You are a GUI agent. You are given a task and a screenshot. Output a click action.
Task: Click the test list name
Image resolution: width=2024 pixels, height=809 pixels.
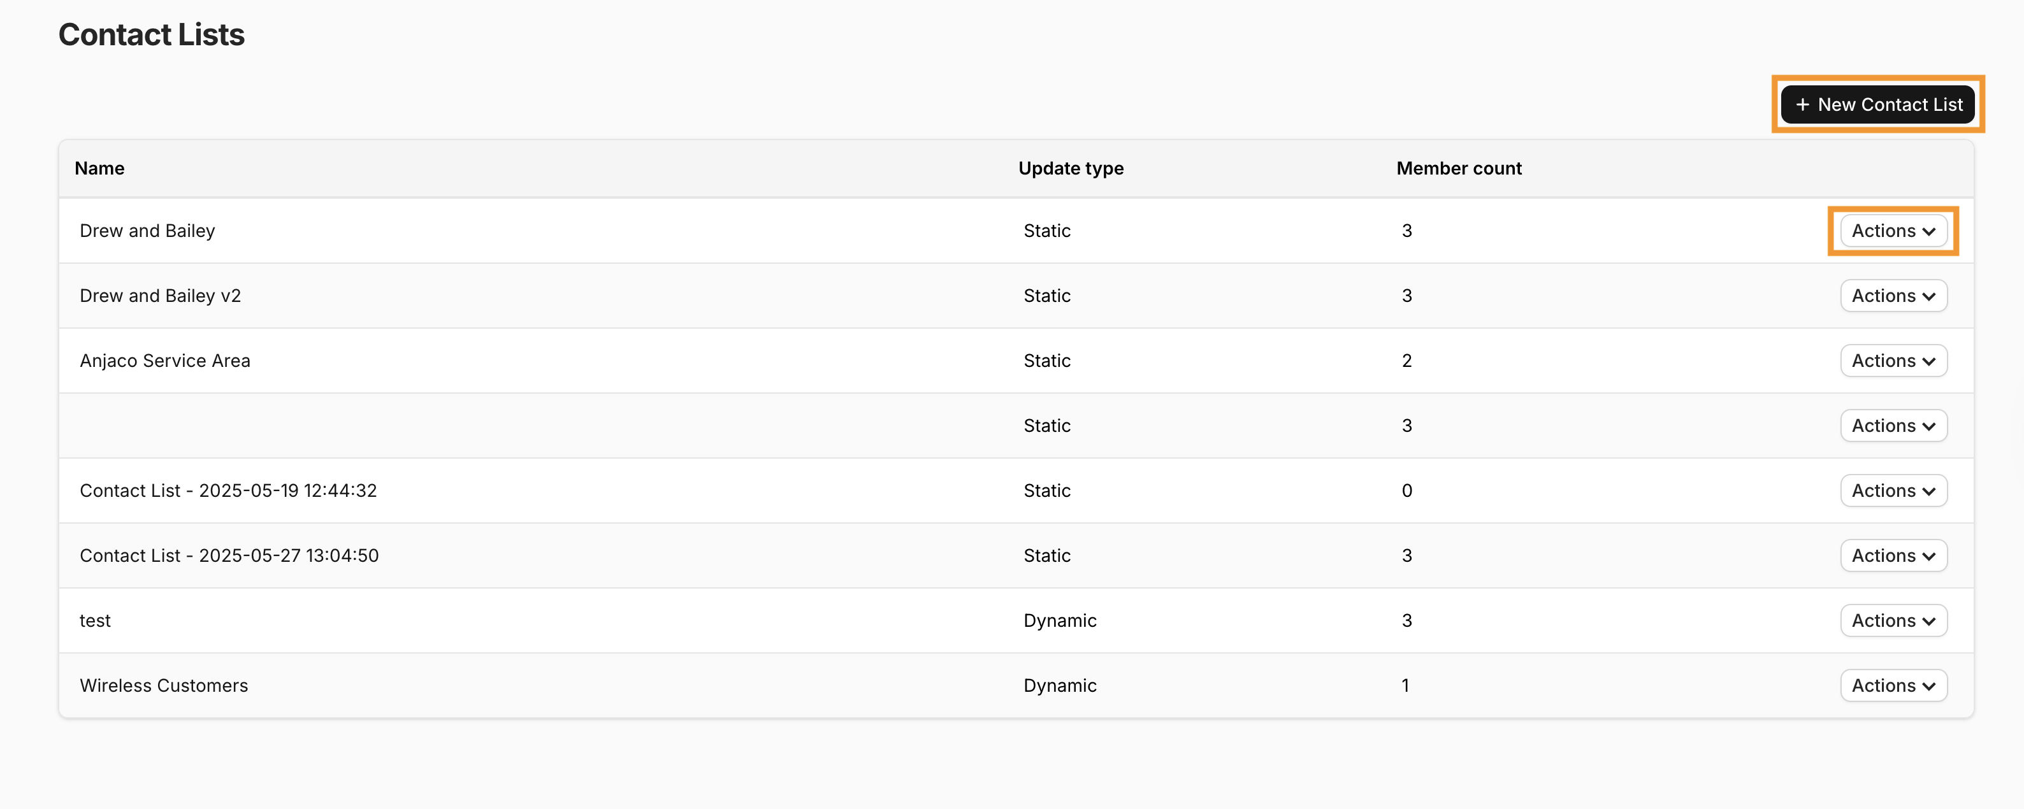click(x=95, y=621)
